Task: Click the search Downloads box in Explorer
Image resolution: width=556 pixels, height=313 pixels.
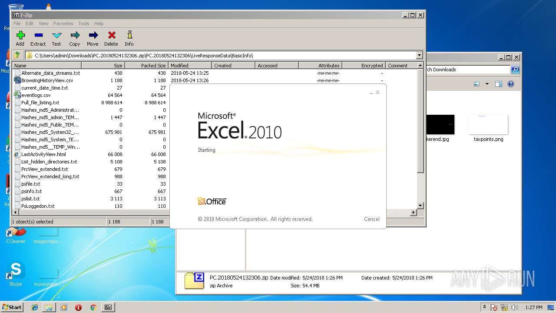Action: [x=467, y=70]
